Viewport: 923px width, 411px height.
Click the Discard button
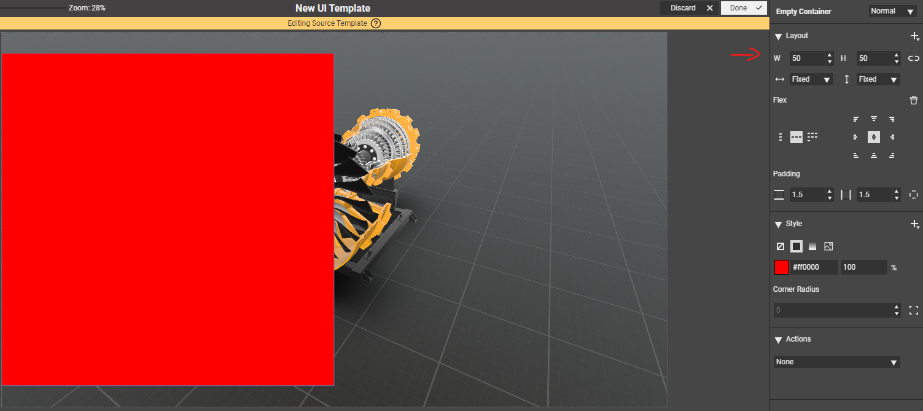688,8
